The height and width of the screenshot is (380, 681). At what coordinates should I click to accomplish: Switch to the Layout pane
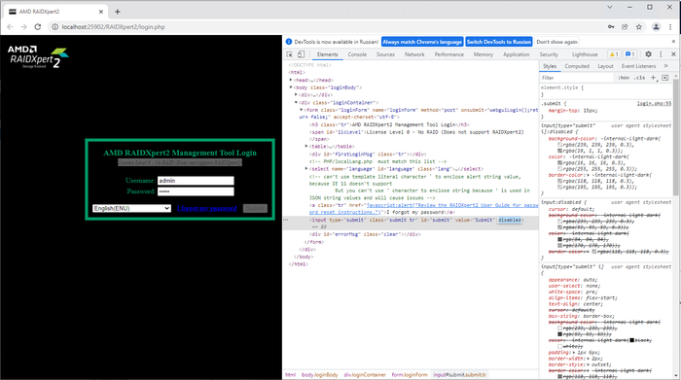[x=605, y=66]
